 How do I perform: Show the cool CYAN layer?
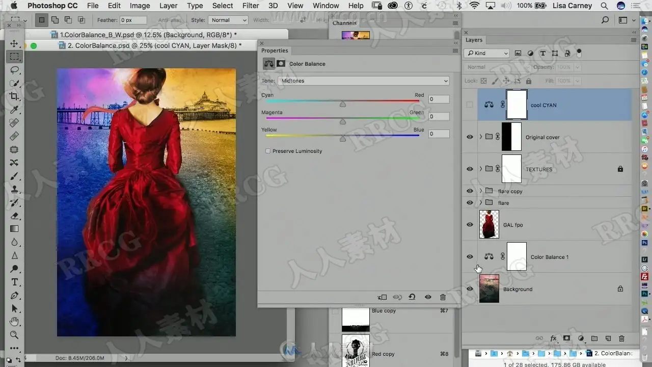point(470,105)
